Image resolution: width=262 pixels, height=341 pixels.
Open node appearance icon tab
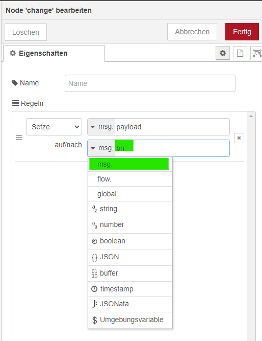(256, 53)
